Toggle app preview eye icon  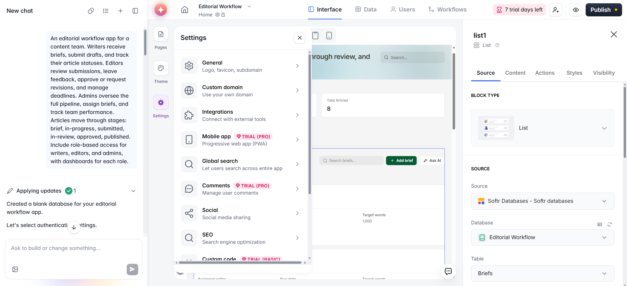pyautogui.click(x=576, y=10)
